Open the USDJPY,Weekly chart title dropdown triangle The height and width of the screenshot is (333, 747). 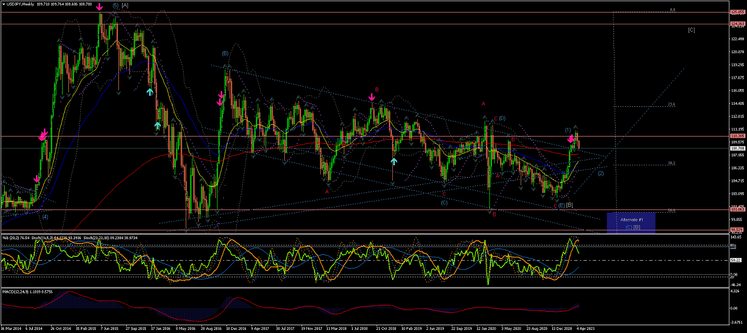[4, 4]
